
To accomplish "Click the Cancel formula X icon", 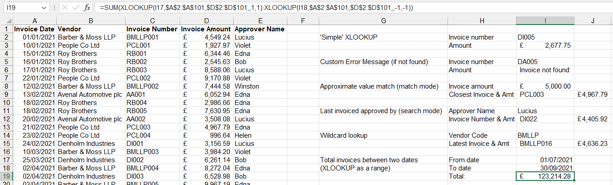I will pyautogui.click(x=65, y=8).
